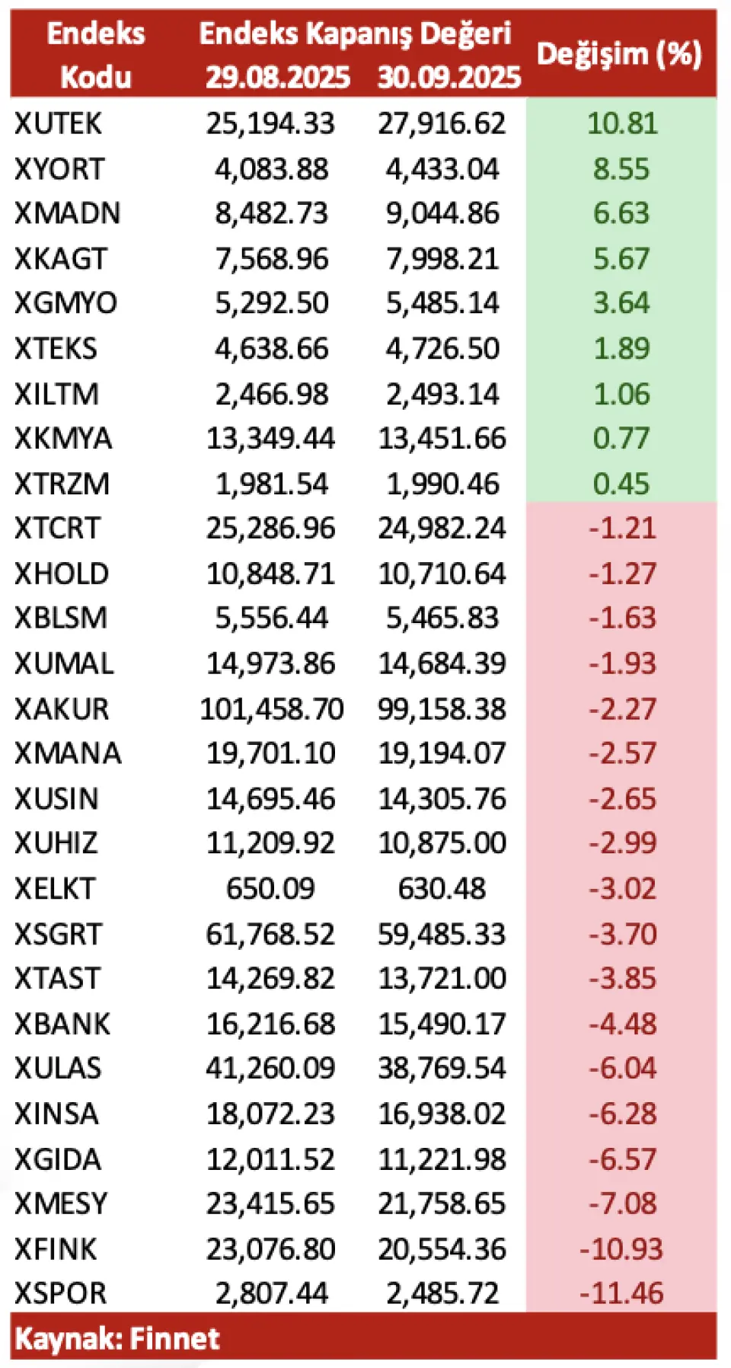Click the XAKUR value 101,458.70

click(x=271, y=709)
